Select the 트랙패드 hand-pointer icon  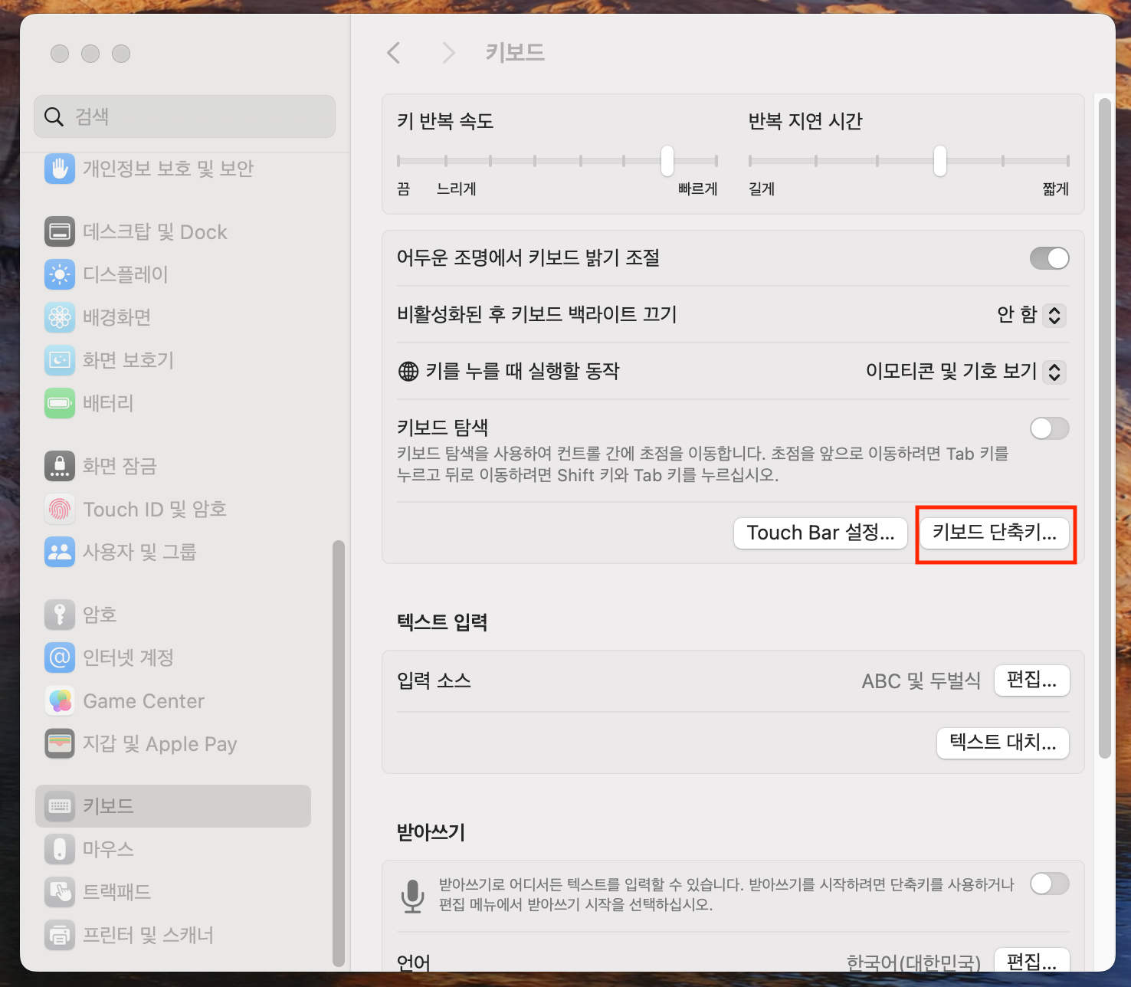click(60, 892)
